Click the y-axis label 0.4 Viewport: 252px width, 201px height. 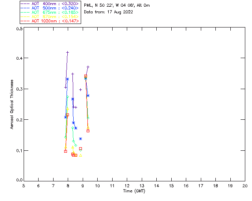point(19,58)
